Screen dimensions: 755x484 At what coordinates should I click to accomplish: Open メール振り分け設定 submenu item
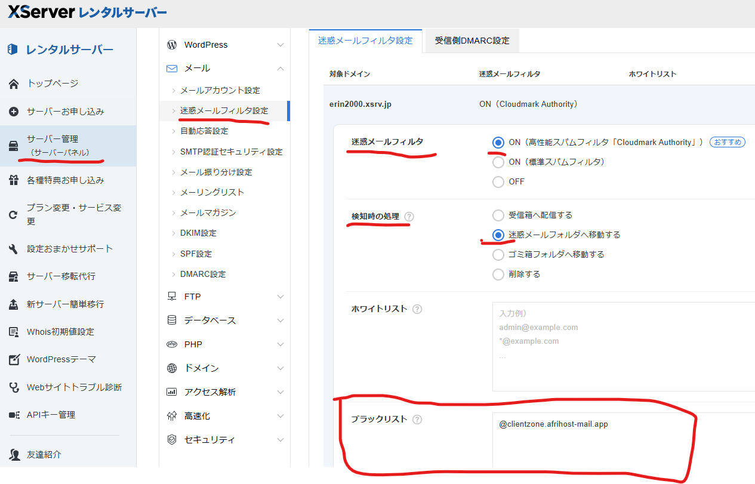click(x=216, y=172)
